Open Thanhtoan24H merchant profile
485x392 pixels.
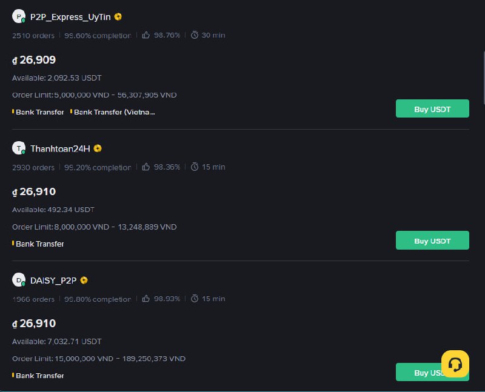pos(60,148)
